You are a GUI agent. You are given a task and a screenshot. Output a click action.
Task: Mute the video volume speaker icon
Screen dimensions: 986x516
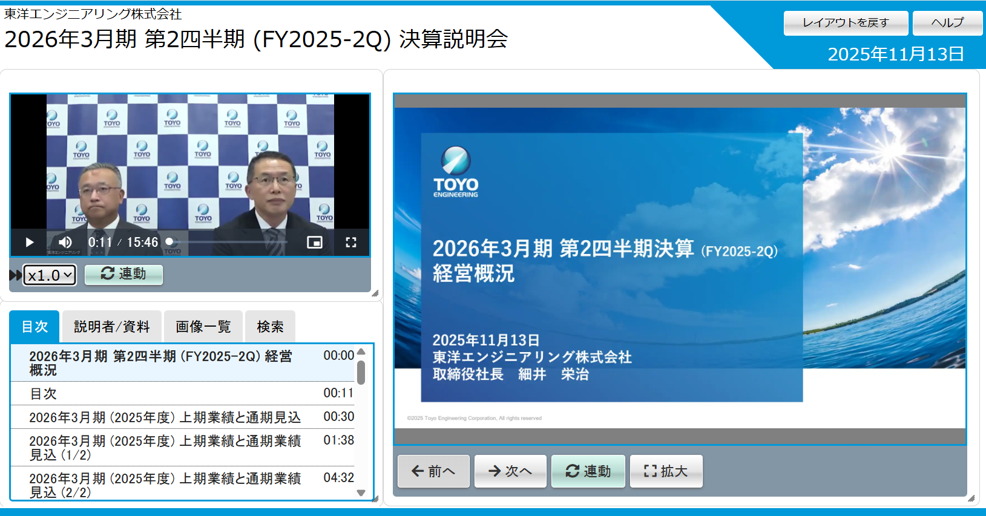click(x=65, y=243)
